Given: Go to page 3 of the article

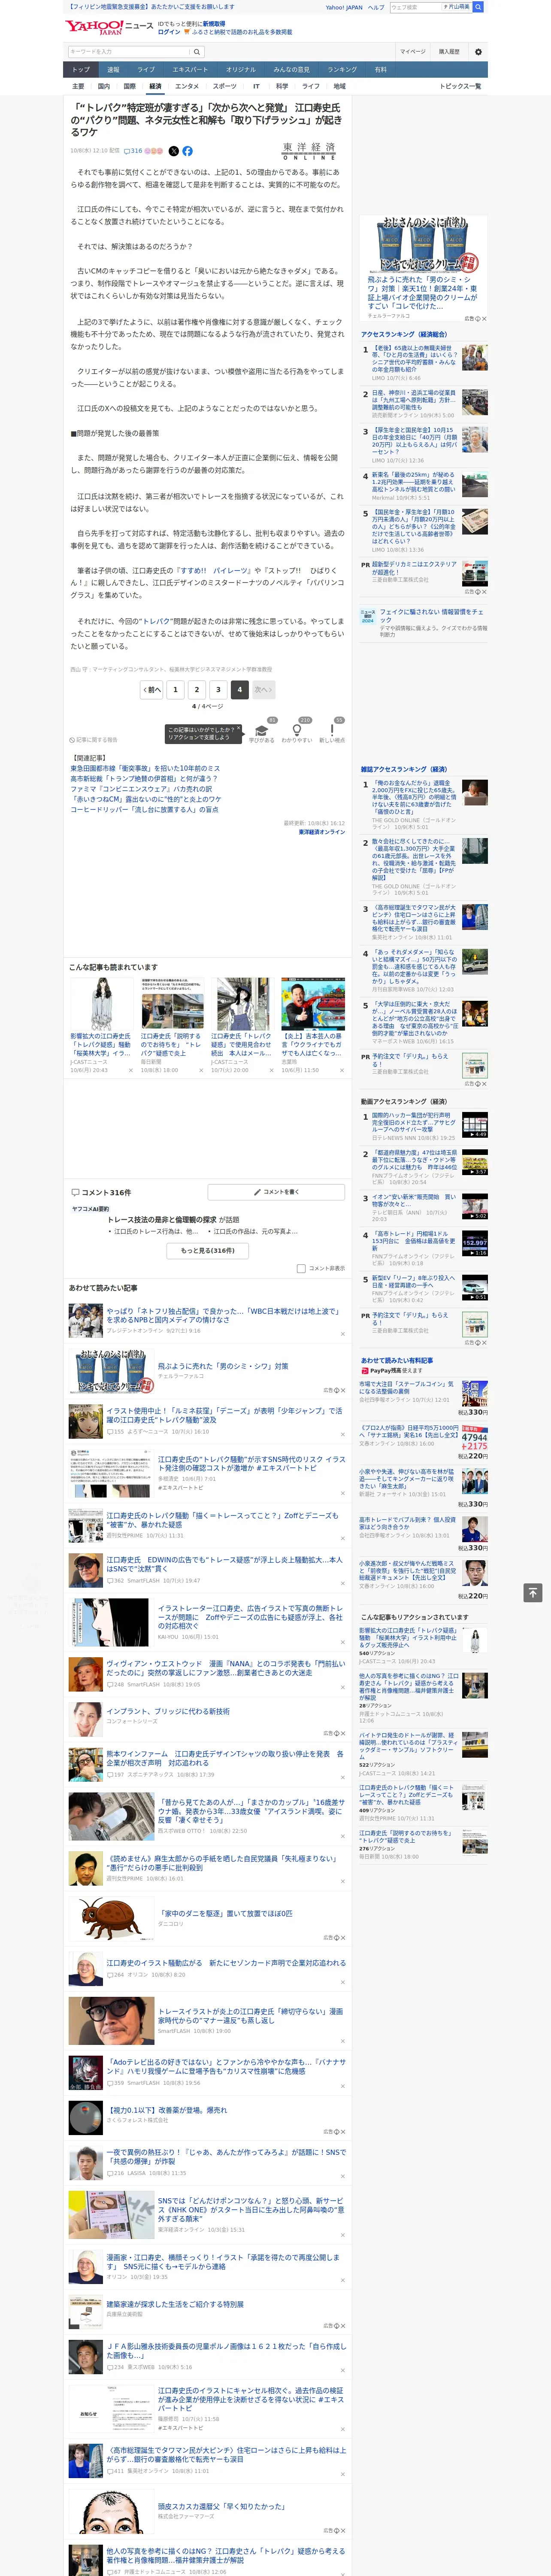Looking at the screenshot, I should tap(218, 689).
